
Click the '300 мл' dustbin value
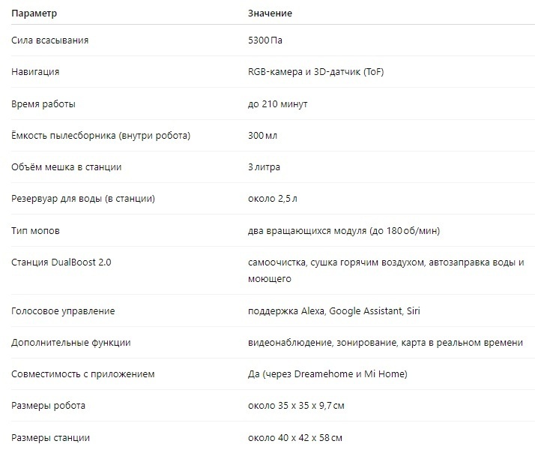(262, 136)
